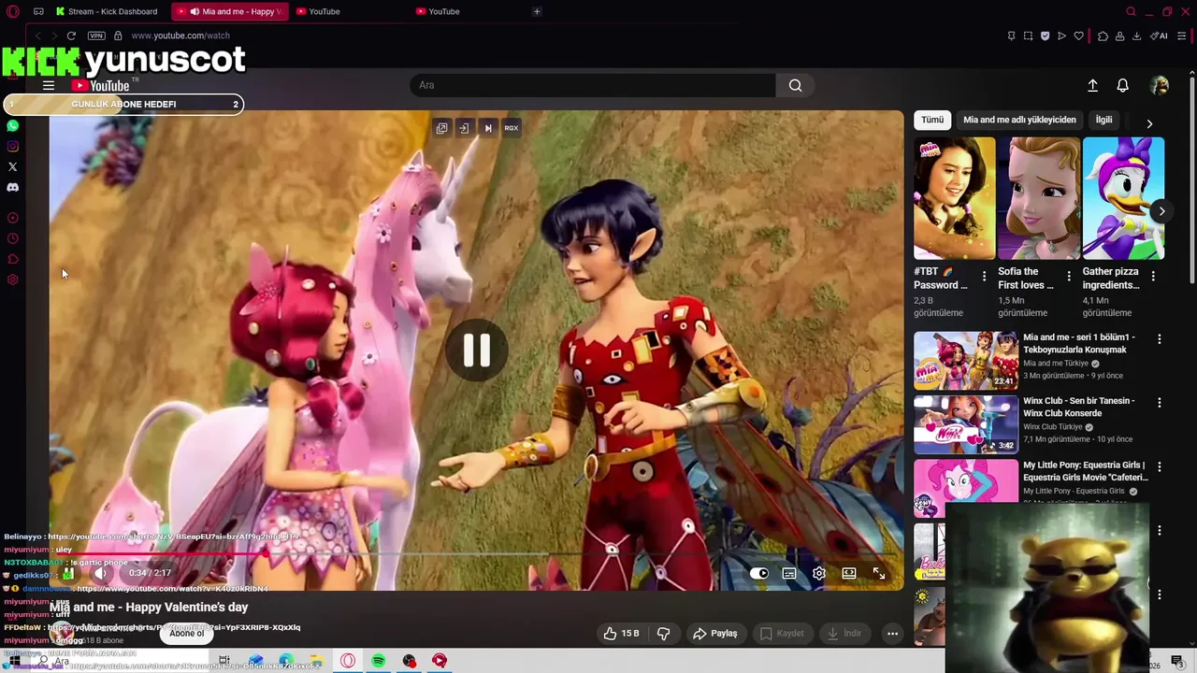Click the www.youtube.com/watch address bar
The width and height of the screenshot is (1197, 673).
click(180, 36)
